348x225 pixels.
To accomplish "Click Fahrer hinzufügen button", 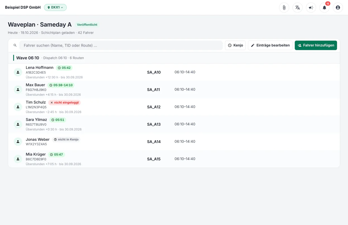I will point(316,45).
